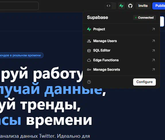Screen dimensions: 165x140
Task: Open the Supabase lightning bolt toolbar icon
Action: (121, 6)
